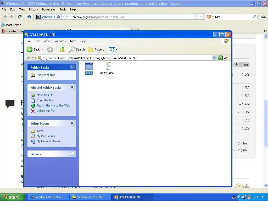Switch to Windows XP 2003 Rei... taskbar button
The height and width of the screenshot is (201, 268).
point(48,197)
